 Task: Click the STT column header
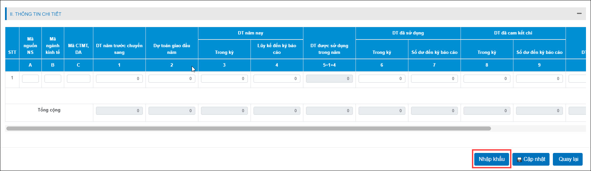(12, 52)
